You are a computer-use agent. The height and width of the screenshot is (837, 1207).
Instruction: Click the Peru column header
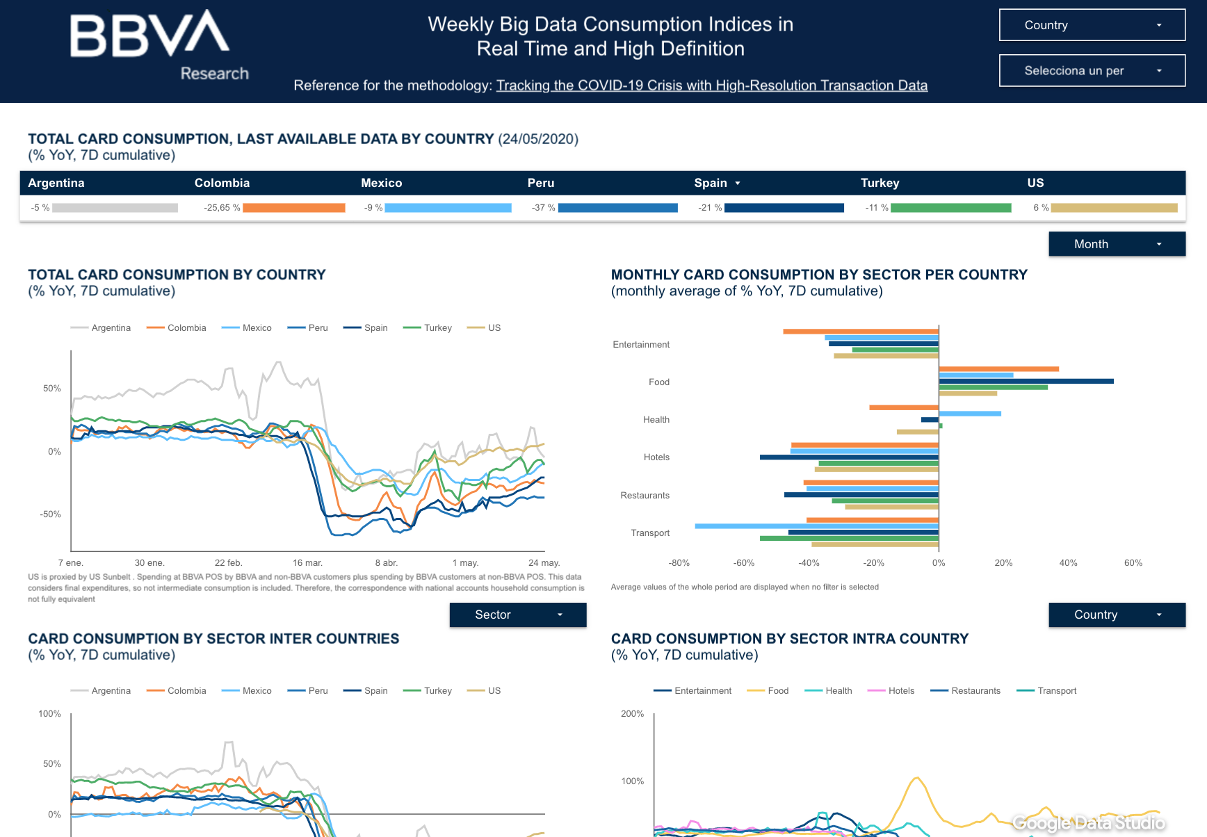click(x=541, y=183)
